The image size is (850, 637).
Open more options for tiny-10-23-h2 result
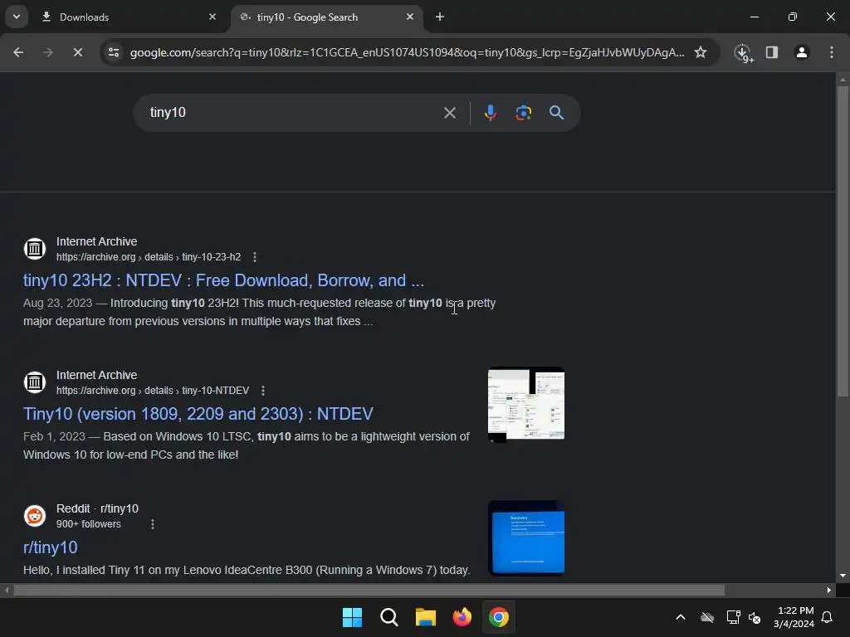[255, 257]
